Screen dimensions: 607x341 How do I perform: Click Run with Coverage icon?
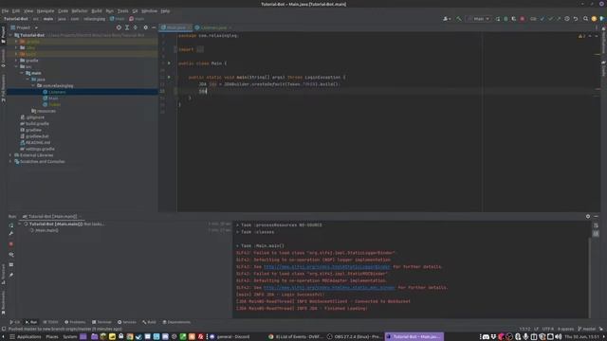pos(514,19)
